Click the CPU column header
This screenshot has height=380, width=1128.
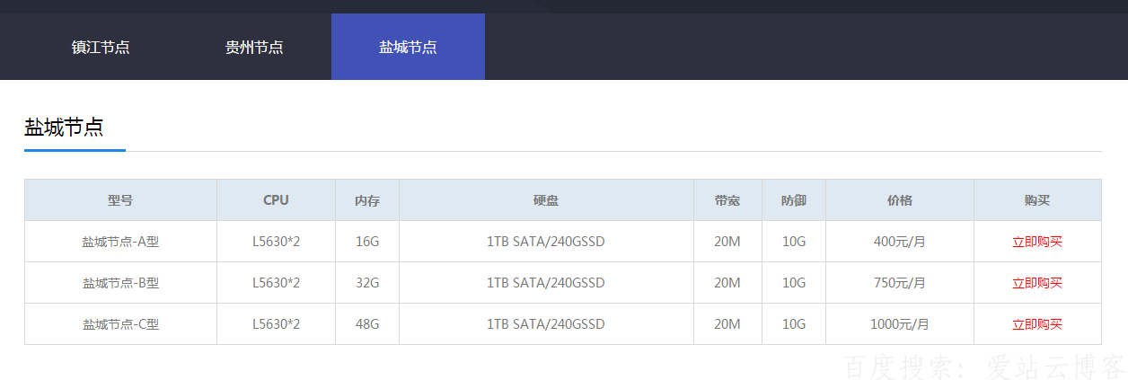(276, 200)
